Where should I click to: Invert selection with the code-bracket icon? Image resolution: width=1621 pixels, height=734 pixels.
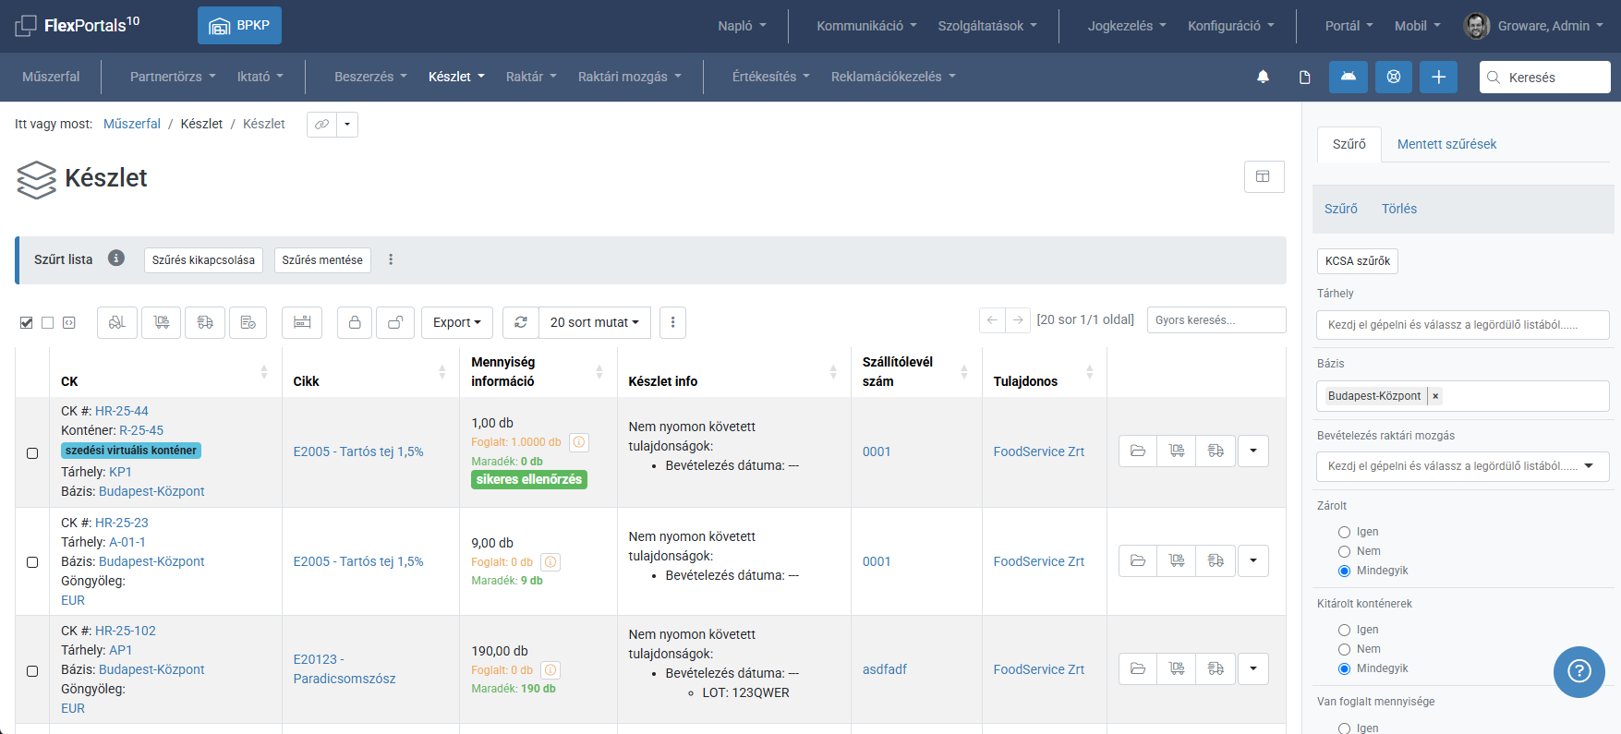coord(69,322)
